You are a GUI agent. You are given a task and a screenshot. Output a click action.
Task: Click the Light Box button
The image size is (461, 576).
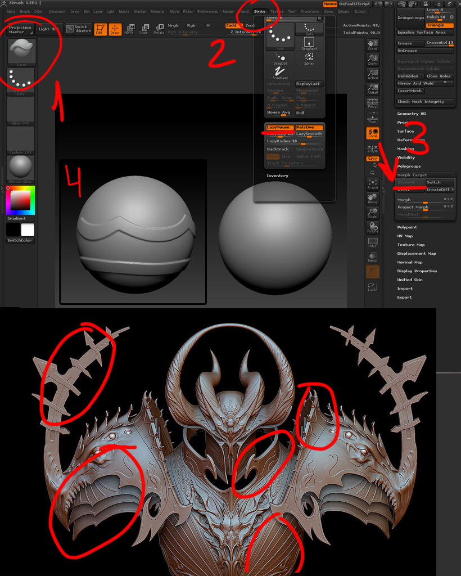point(49,29)
